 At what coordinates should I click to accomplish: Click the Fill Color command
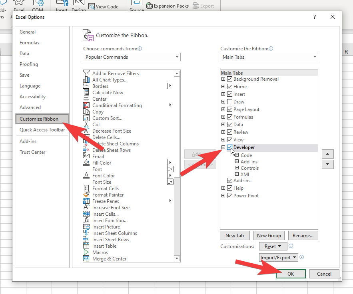click(x=102, y=163)
